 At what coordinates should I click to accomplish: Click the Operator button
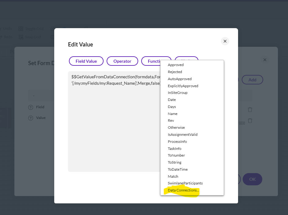pyautogui.click(x=122, y=61)
